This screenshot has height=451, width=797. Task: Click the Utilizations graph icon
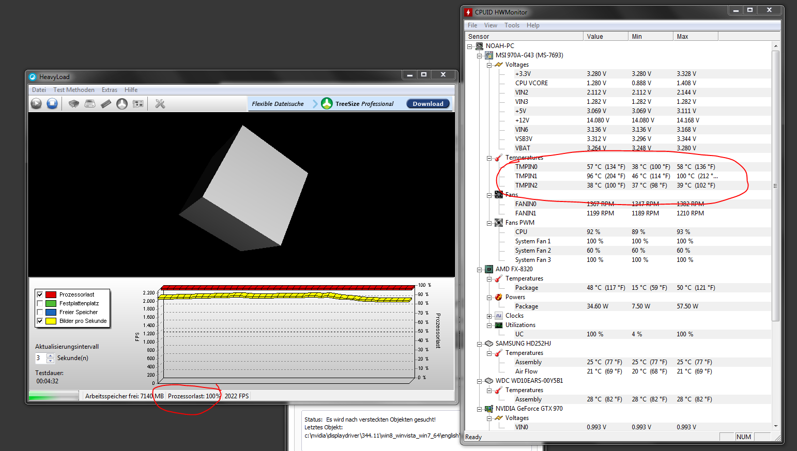499,325
